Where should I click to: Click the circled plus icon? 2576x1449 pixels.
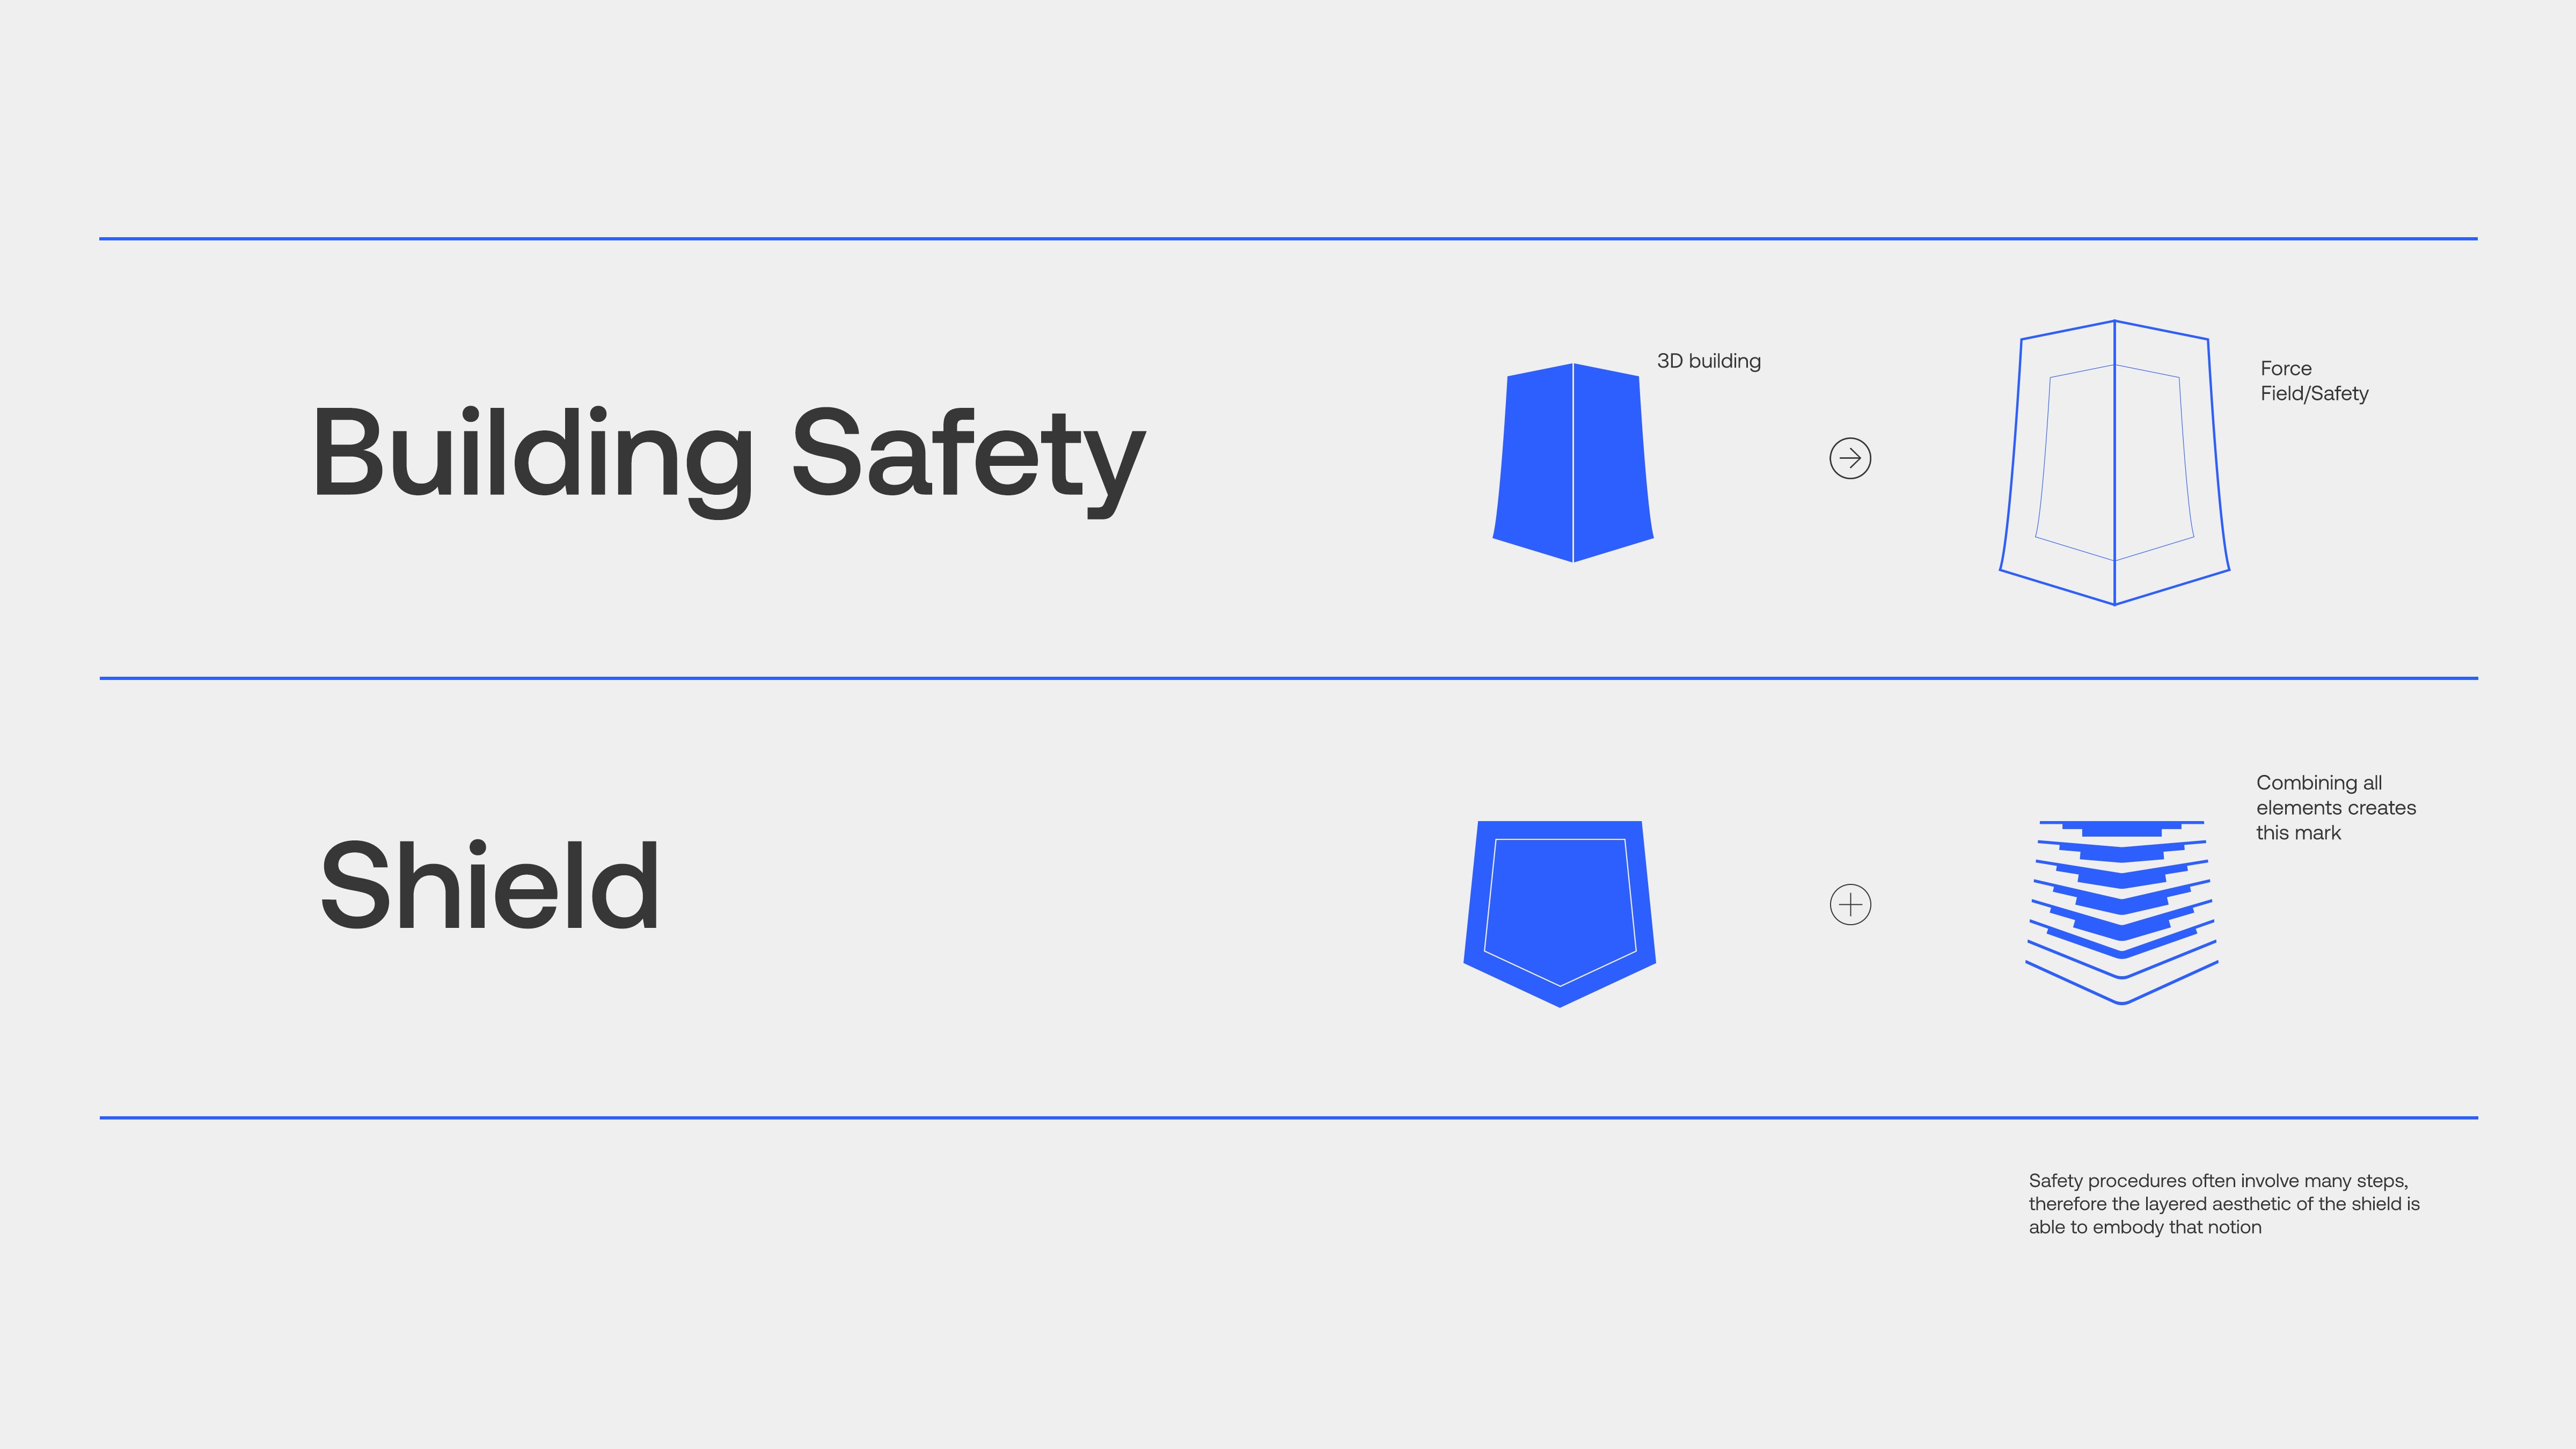point(1850,904)
